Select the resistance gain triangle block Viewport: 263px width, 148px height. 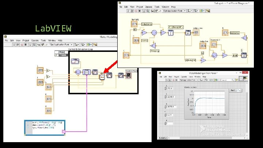pos(244,38)
